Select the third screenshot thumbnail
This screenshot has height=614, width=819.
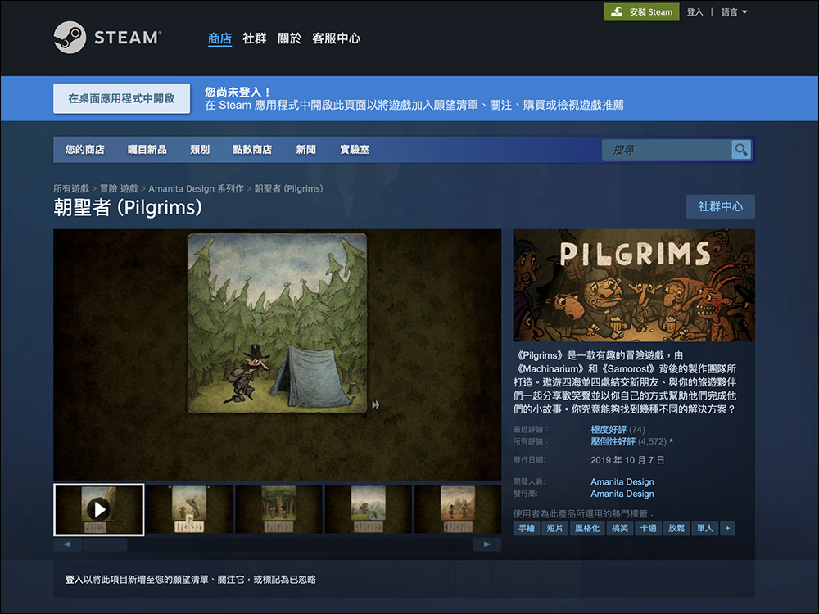point(279,509)
